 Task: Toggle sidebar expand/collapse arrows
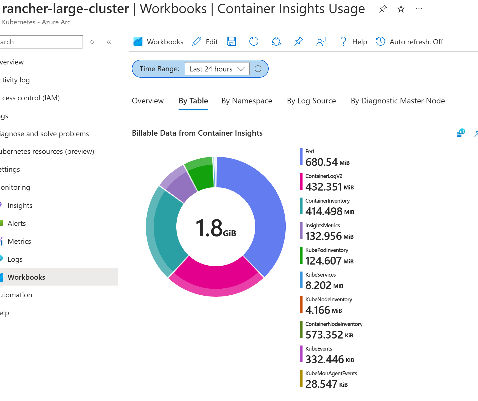92,42
